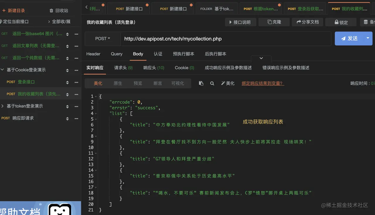Open the dropdown arrow beside 发送
Screen dimensions: 375x215
click(368, 39)
